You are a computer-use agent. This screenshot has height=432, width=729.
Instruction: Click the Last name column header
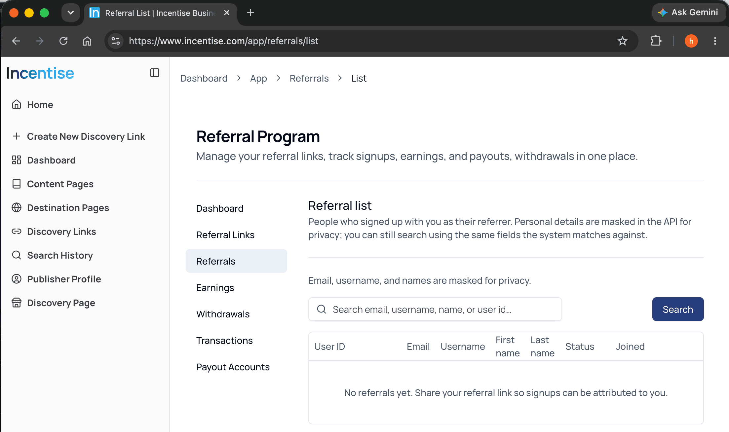tap(542, 346)
